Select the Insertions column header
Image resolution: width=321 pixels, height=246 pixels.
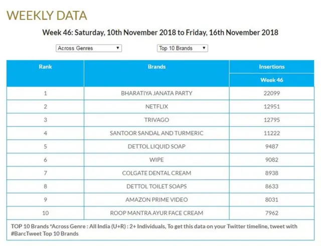coord(271,67)
